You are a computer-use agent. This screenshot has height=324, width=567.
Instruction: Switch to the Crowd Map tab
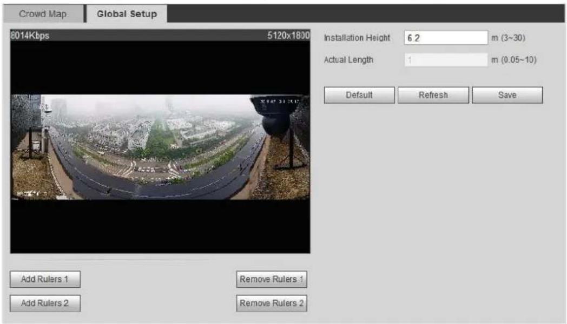click(x=43, y=13)
